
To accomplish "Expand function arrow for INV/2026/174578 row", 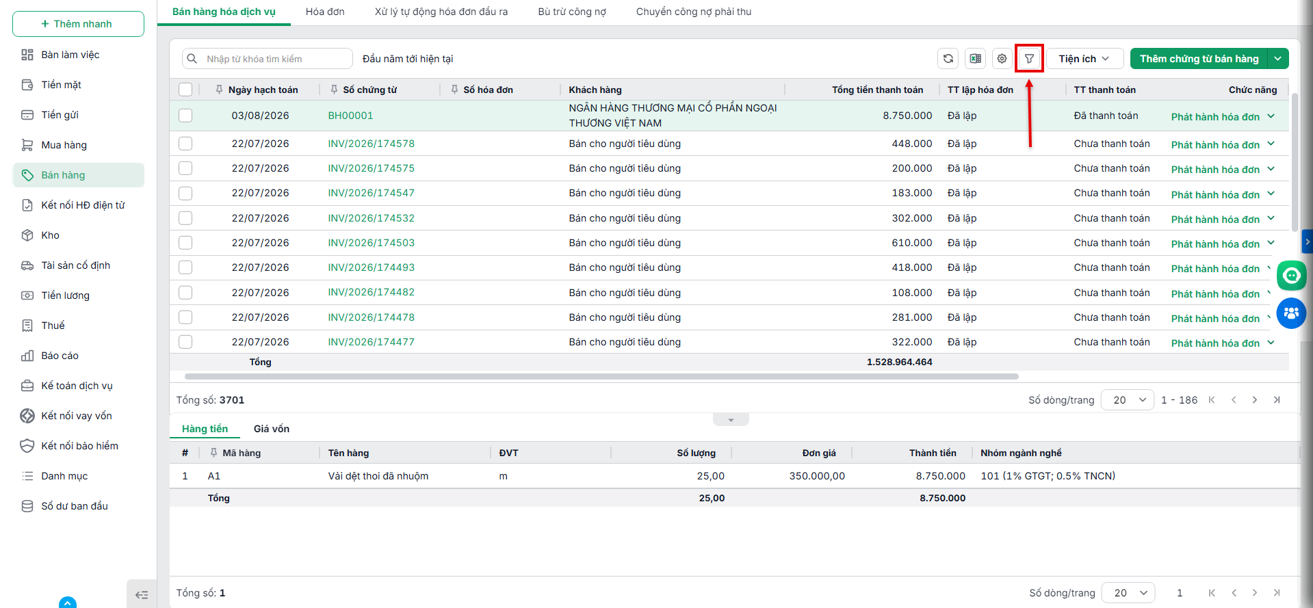I will coord(1271,144).
